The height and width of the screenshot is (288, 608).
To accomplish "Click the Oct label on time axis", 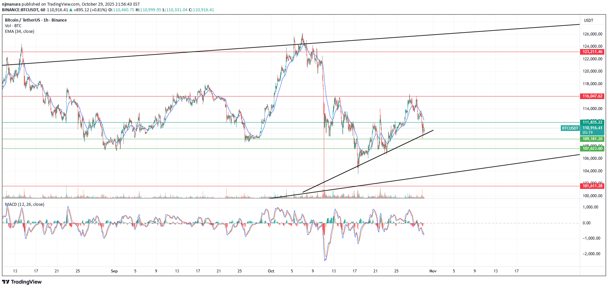I will point(271,271).
